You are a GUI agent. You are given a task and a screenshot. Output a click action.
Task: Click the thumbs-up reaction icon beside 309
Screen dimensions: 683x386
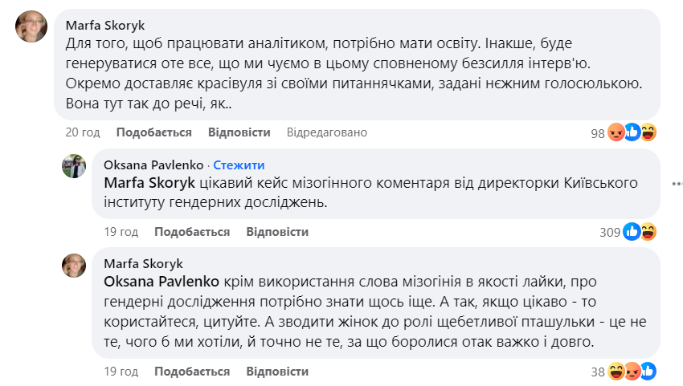coord(632,232)
